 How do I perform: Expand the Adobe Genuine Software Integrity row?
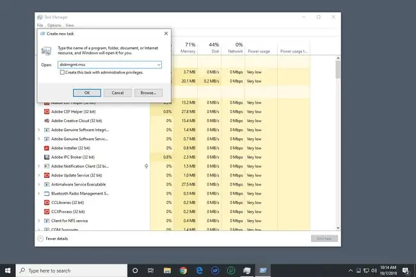[x=39, y=130]
